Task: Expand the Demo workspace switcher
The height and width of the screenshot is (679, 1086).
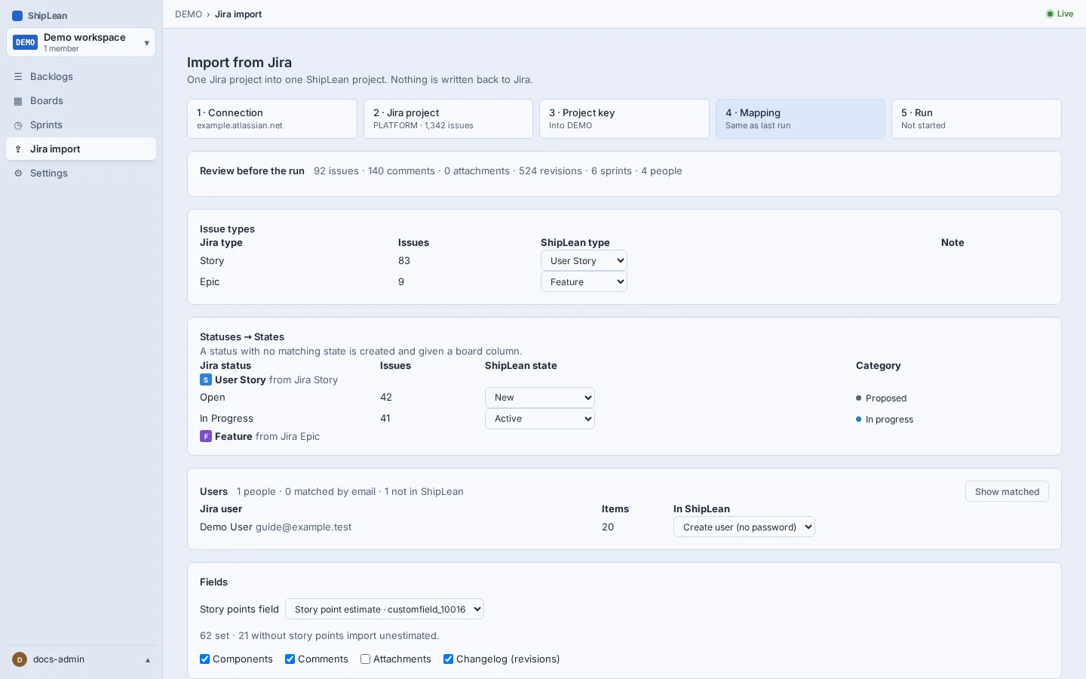Action: (x=81, y=42)
